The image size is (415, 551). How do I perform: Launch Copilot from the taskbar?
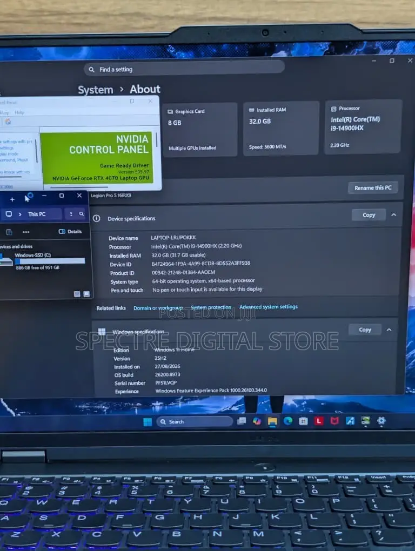(x=257, y=421)
